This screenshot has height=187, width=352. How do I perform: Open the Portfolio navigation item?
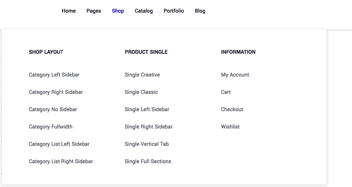click(x=174, y=11)
